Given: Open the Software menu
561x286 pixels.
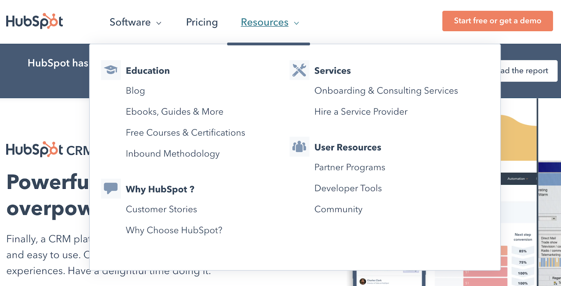Looking at the screenshot, I should [x=130, y=22].
